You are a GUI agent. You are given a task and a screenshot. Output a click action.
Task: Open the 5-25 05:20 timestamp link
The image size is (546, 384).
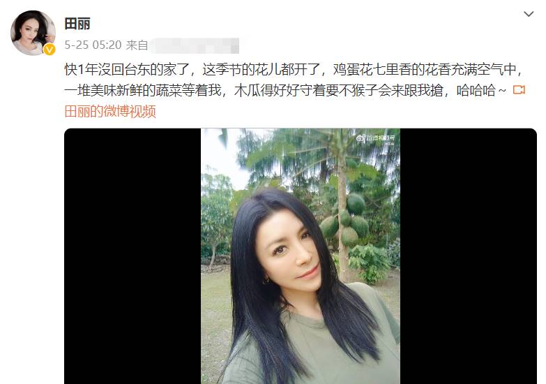coord(93,45)
